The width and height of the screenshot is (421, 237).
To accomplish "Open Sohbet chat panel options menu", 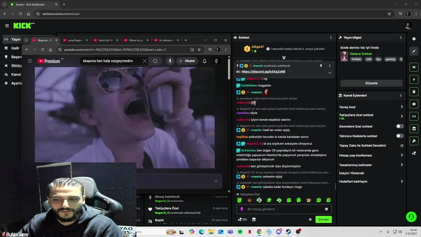I will [331, 38].
